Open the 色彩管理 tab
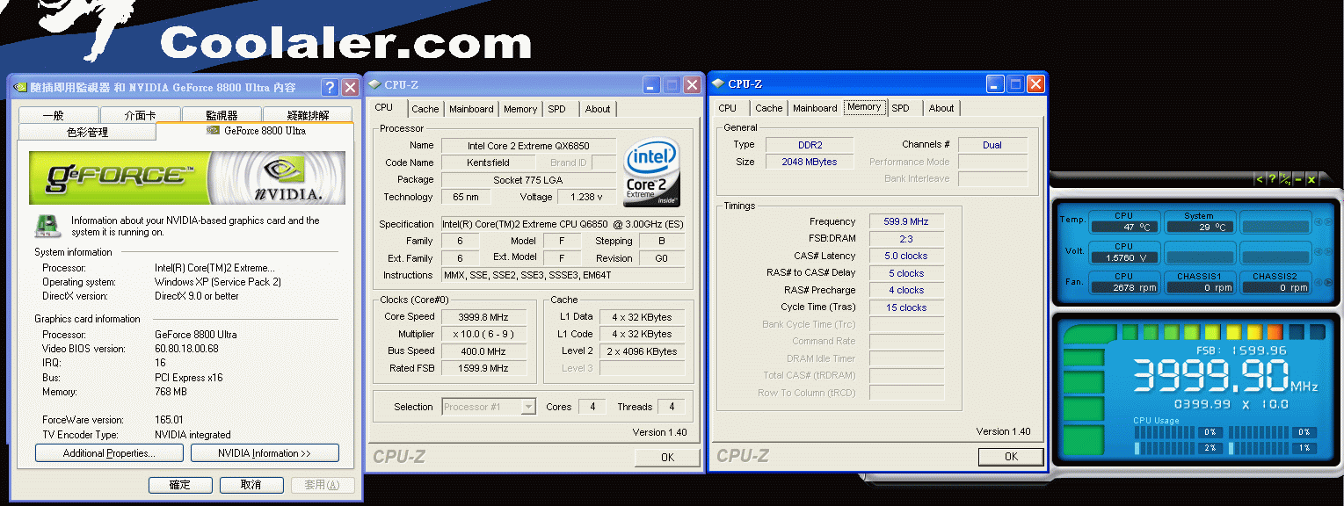The height and width of the screenshot is (506, 1344). point(87,132)
